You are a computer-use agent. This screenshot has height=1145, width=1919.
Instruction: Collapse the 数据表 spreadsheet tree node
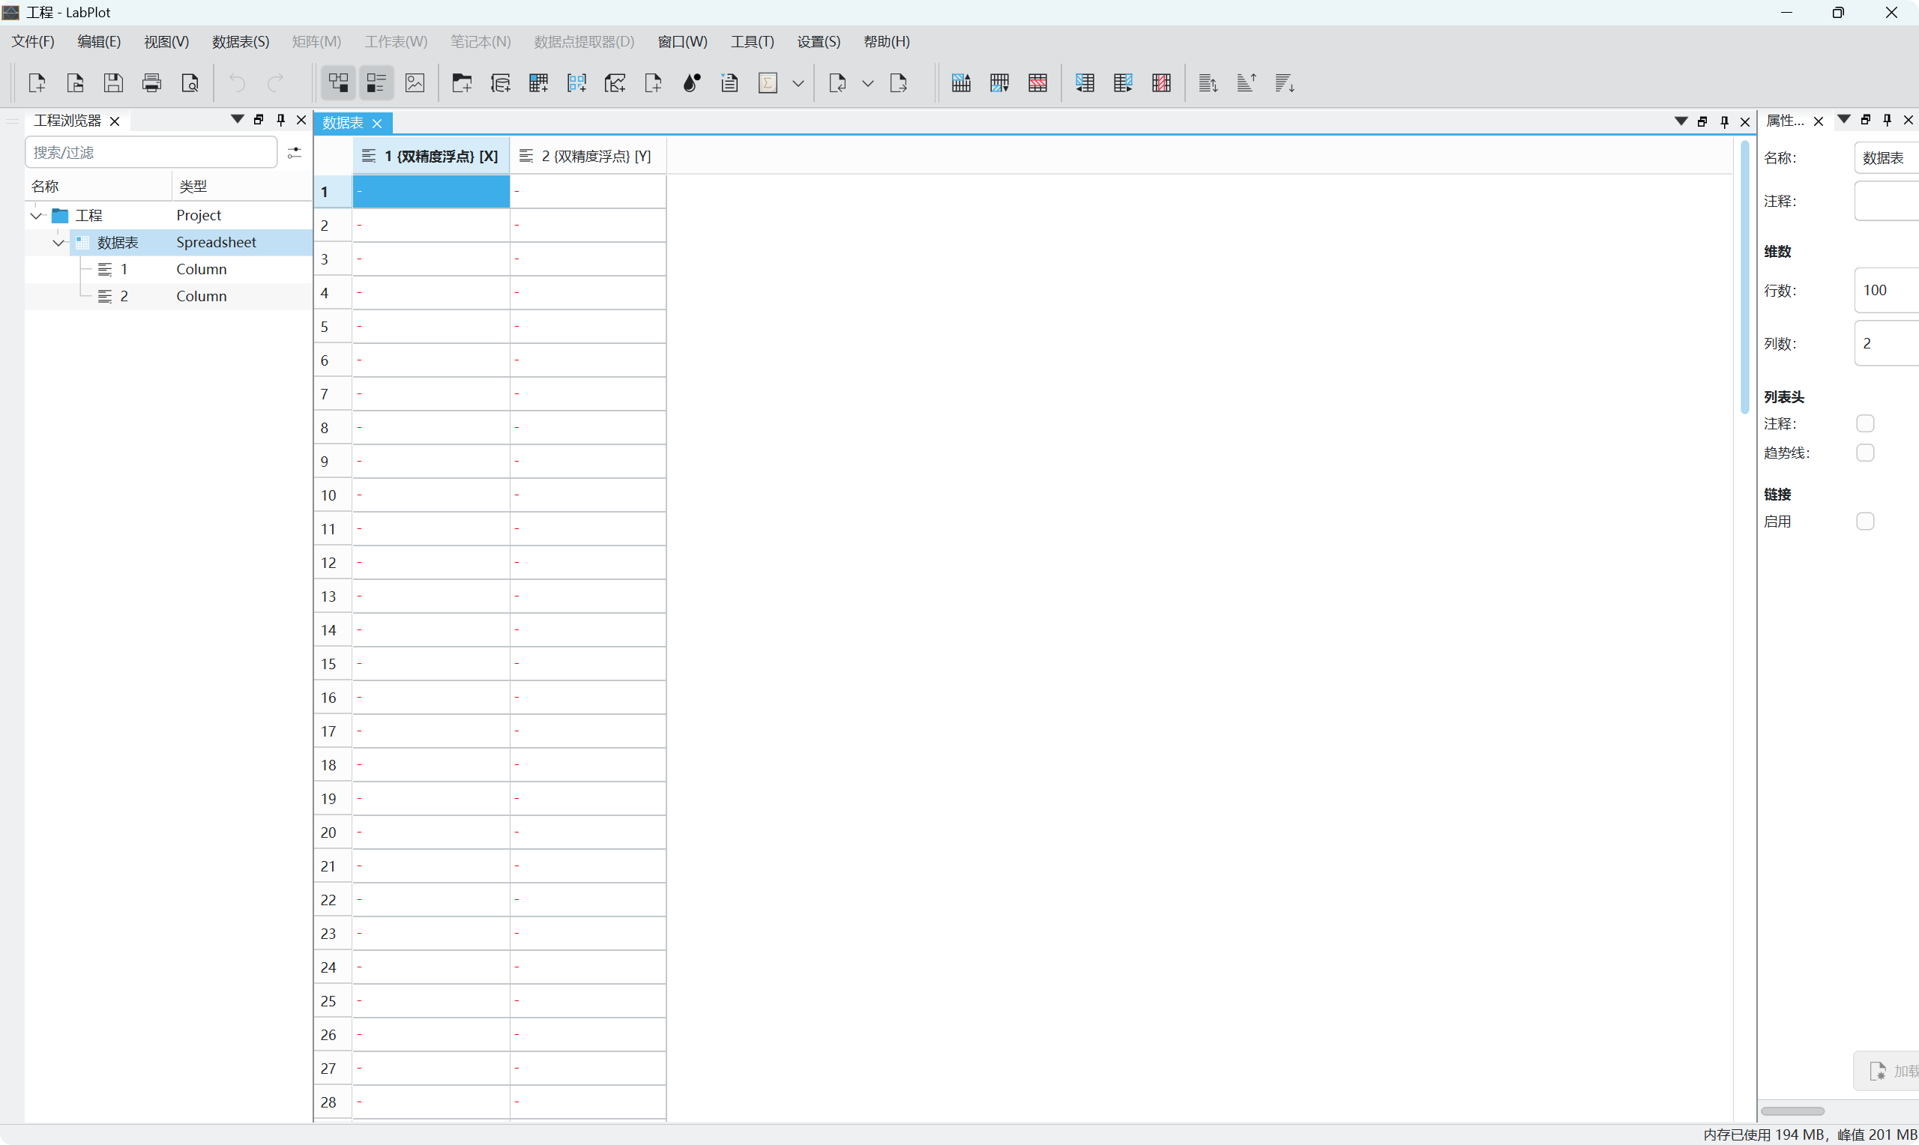(58, 243)
